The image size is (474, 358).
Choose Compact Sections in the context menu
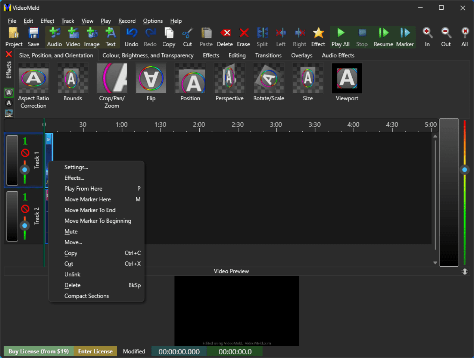click(x=96, y=296)
